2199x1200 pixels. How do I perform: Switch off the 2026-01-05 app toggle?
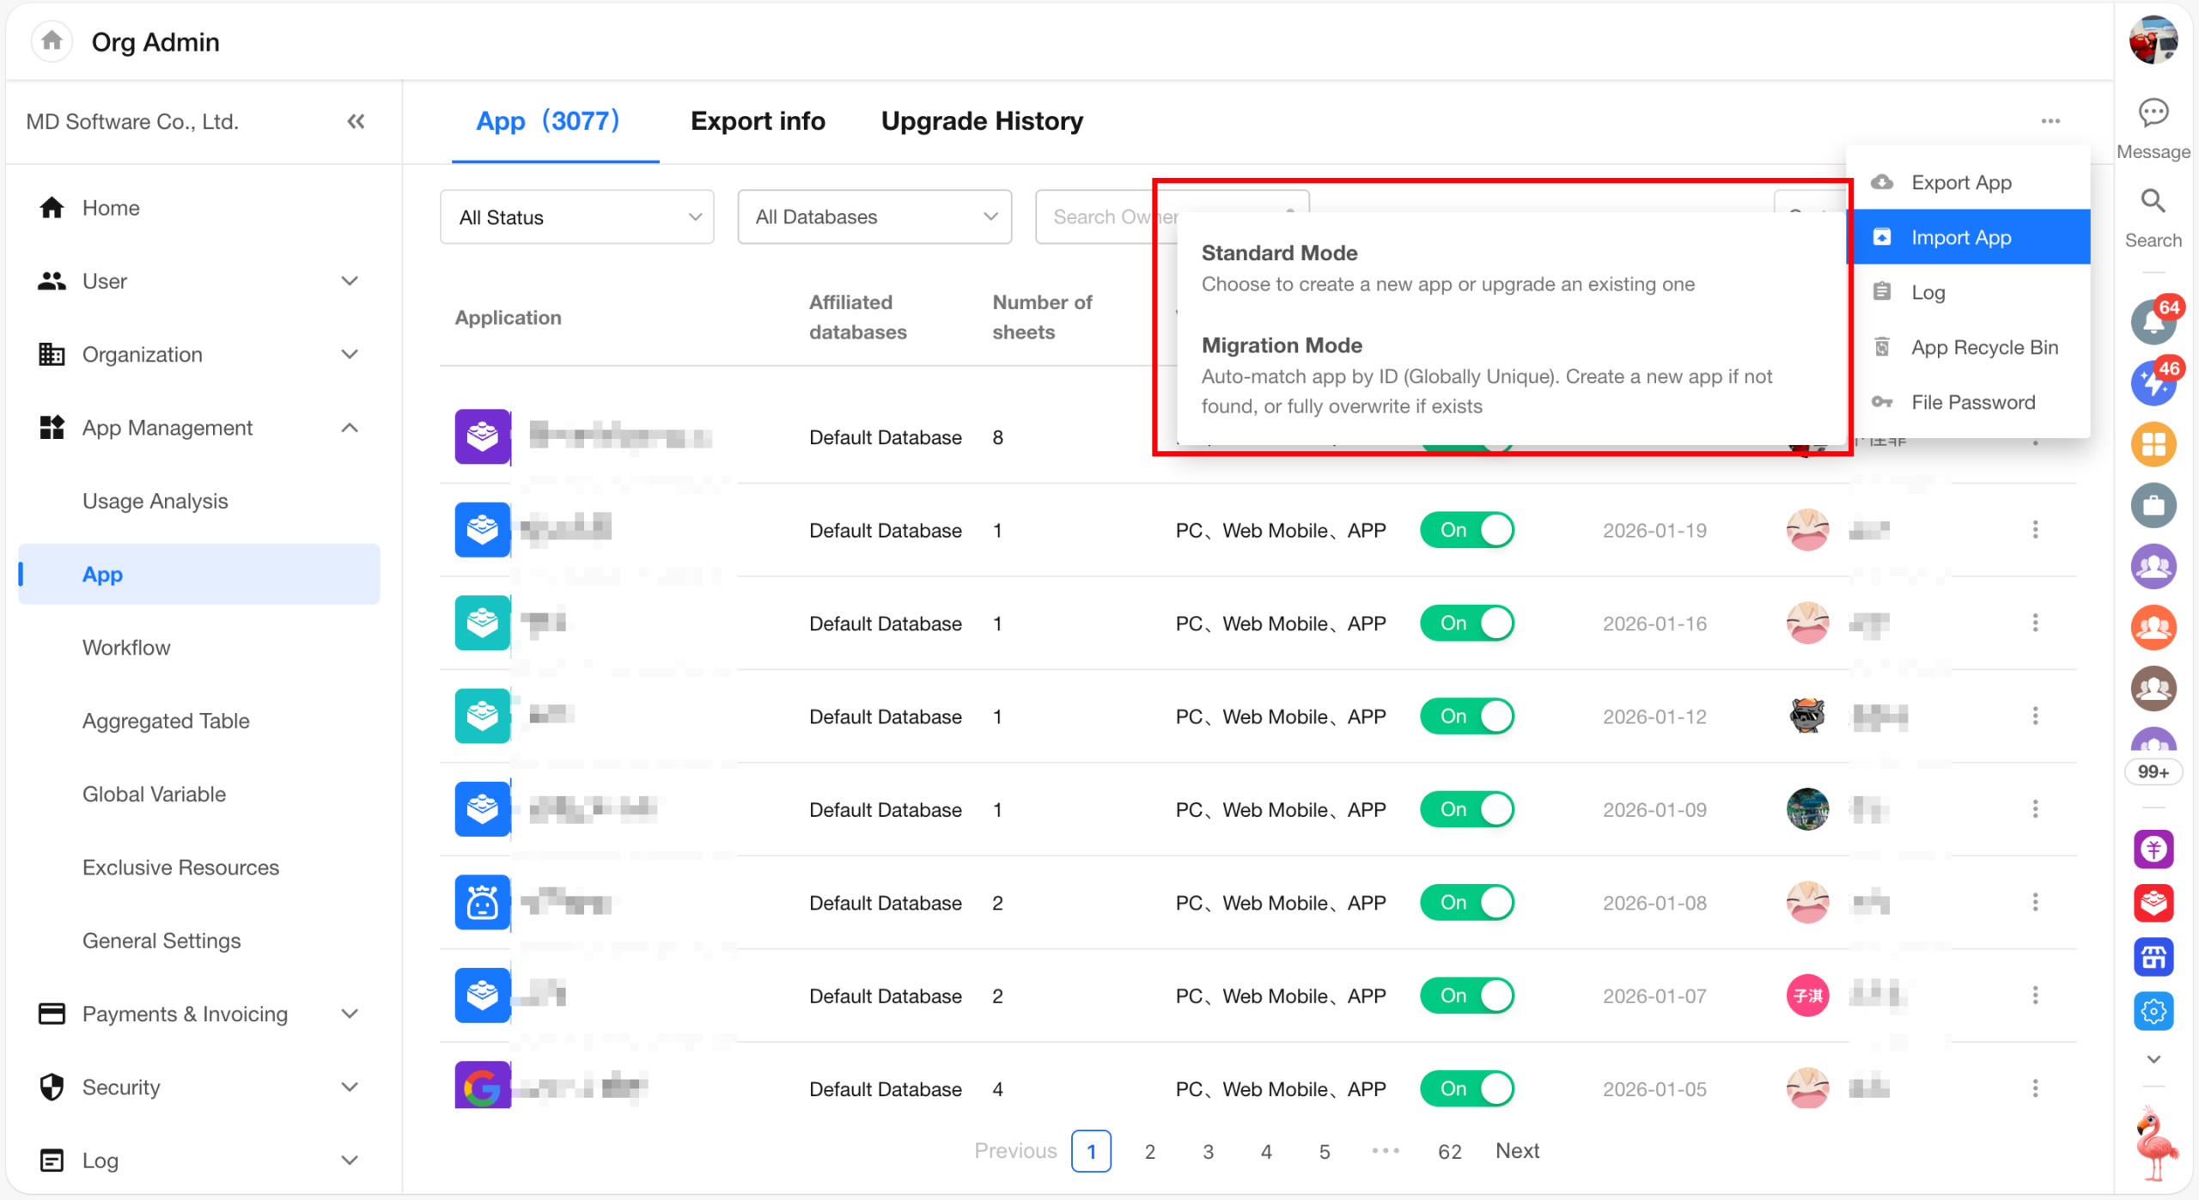tap(1466, 1089)
